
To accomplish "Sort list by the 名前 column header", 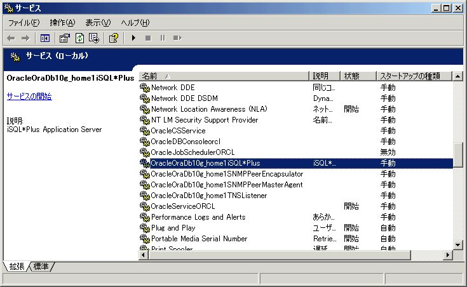I will tap(222, 76).
